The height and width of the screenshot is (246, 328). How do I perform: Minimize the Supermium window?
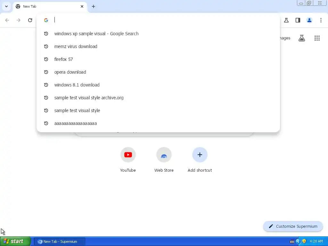pos(301,3)
